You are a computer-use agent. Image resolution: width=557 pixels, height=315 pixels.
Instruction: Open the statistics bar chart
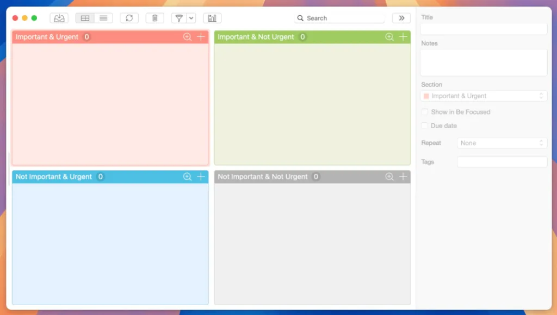(x=212, y=18)
